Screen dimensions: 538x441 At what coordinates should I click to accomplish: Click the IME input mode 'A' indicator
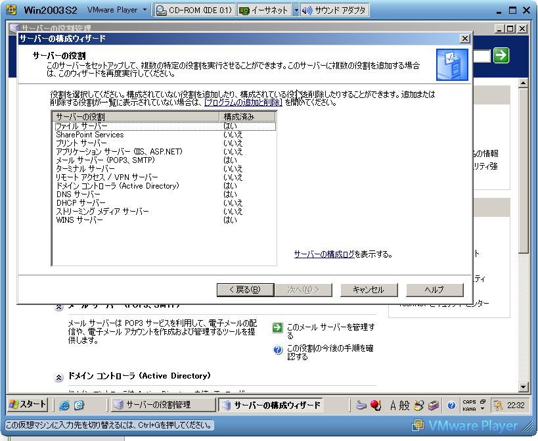pos(393,406)
